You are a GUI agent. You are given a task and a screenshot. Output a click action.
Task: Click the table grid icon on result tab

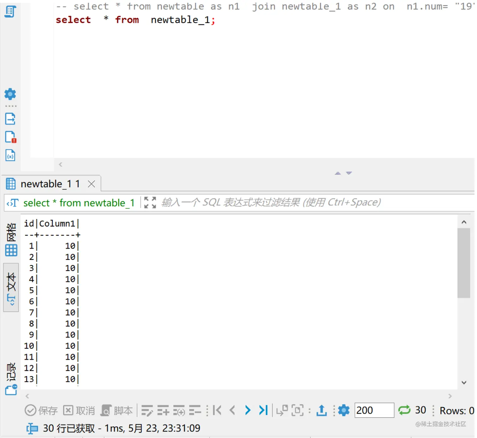[11, 184]
